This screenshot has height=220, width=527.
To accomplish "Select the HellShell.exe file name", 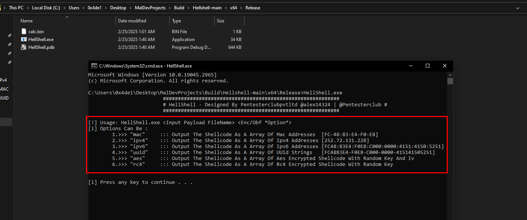I will pos(41,40).
